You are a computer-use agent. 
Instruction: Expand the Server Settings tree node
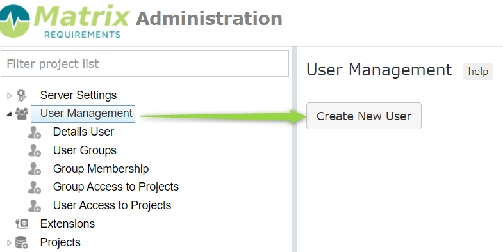pos(9,95)
